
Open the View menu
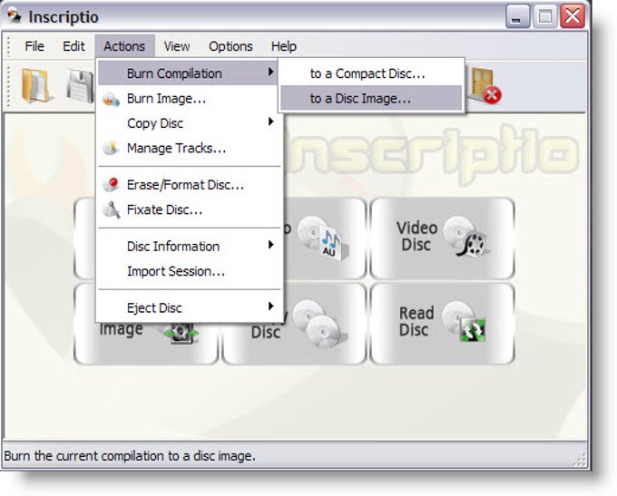click(x=177, y=46)
